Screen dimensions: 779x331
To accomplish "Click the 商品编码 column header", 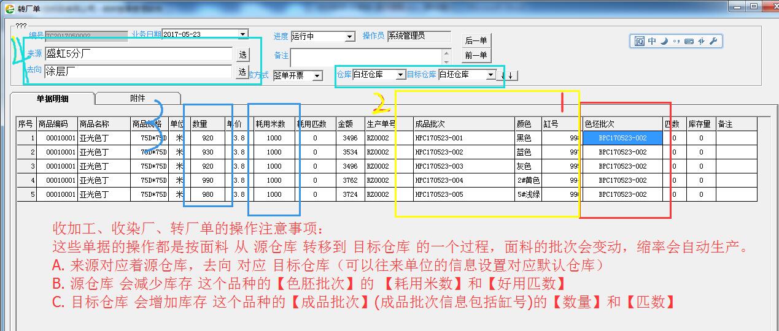I will click(x=57, y=124).
